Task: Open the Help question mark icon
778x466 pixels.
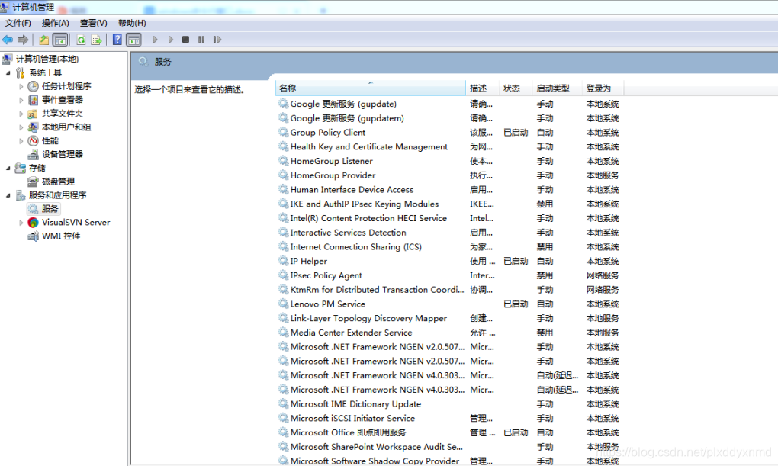Action: pyautogui.click(x=117, y=40)
